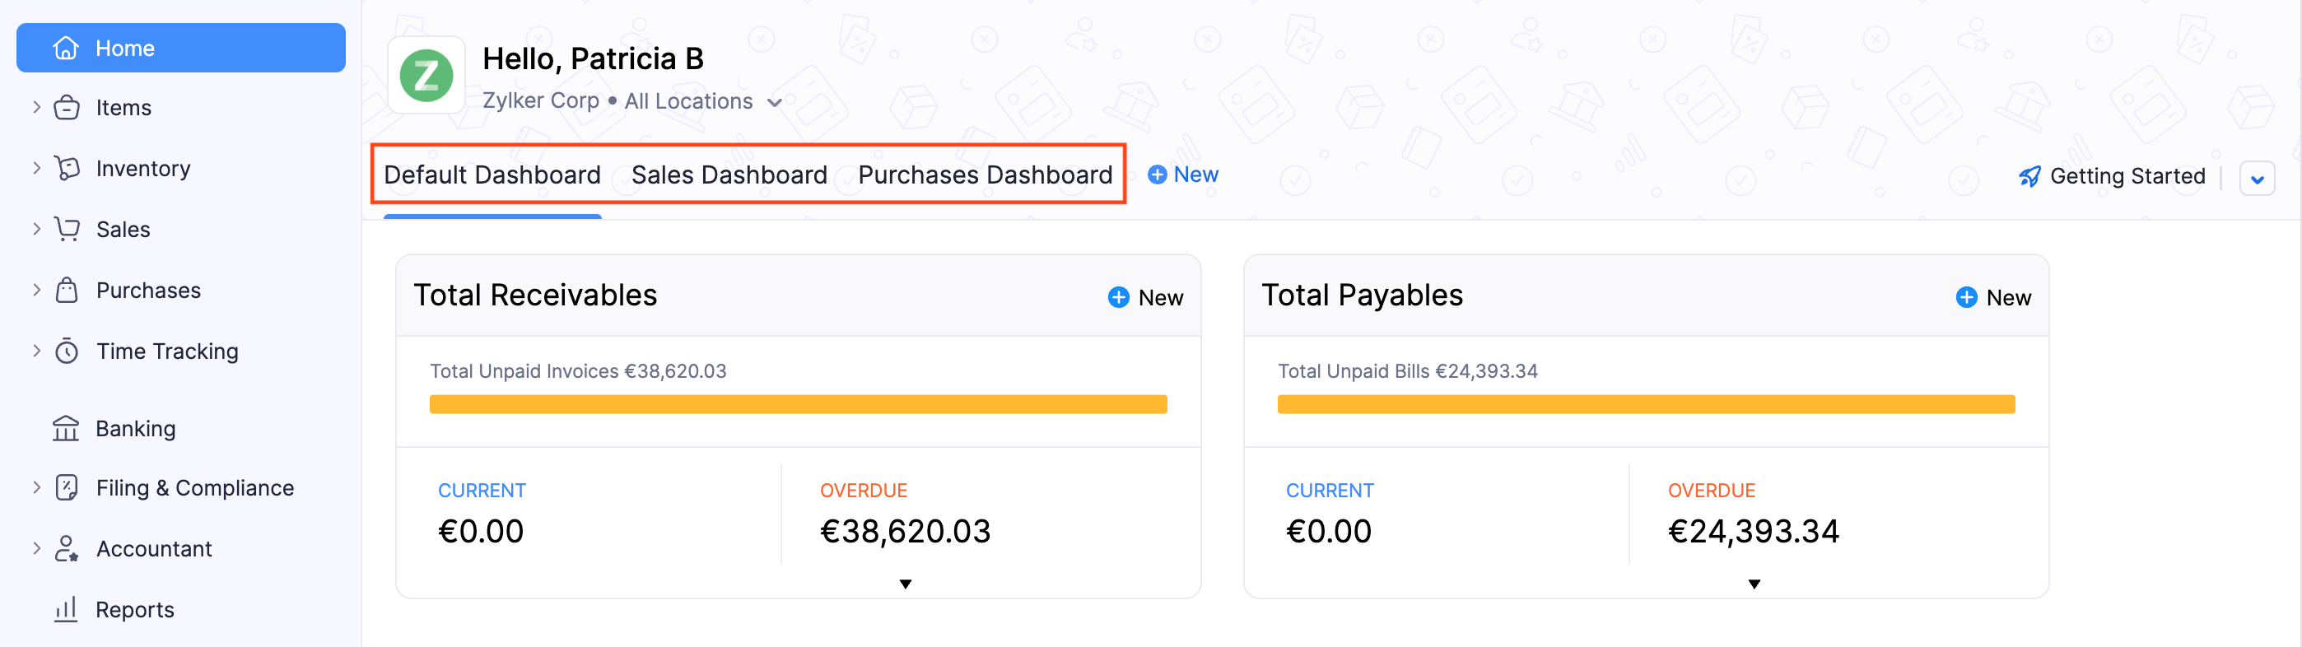
Task: Click the Zylker Corp green Z logo
Action: 426,76
